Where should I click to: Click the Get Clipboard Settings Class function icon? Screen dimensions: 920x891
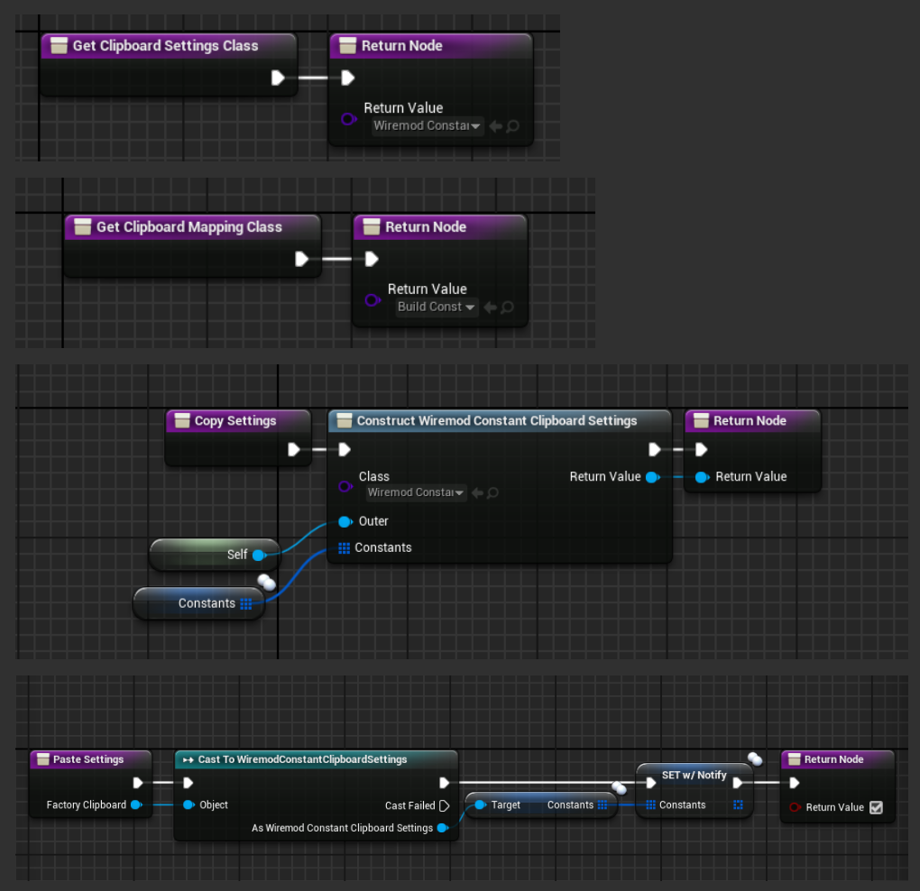pos(59,46)
